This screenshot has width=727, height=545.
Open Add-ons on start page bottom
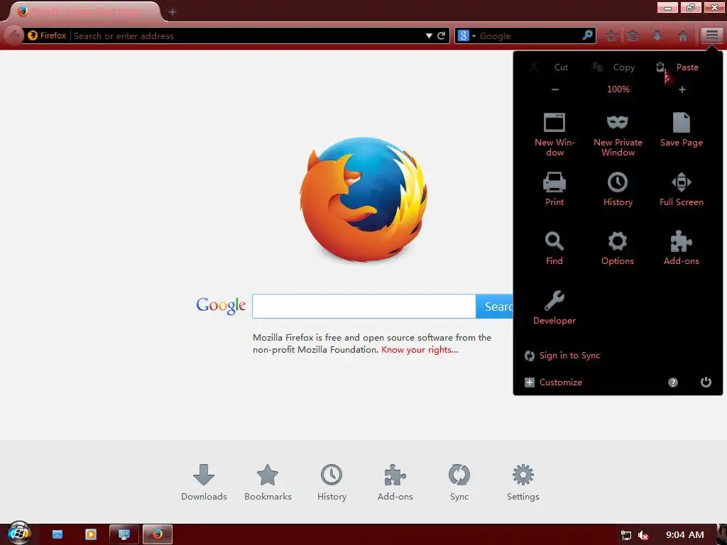click(x=395, y=483)
